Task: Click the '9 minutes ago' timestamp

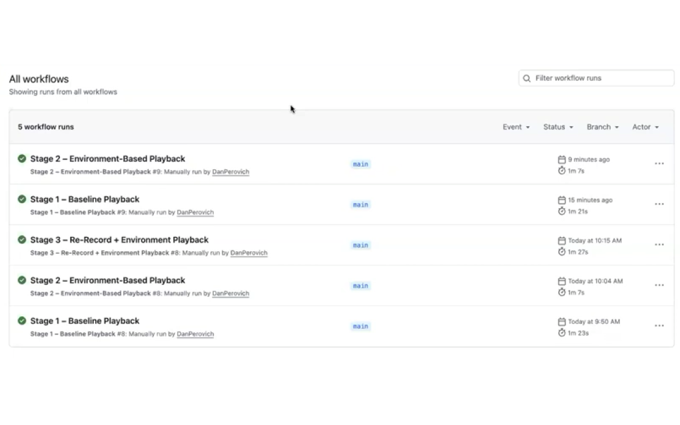Action: [589, 159]
